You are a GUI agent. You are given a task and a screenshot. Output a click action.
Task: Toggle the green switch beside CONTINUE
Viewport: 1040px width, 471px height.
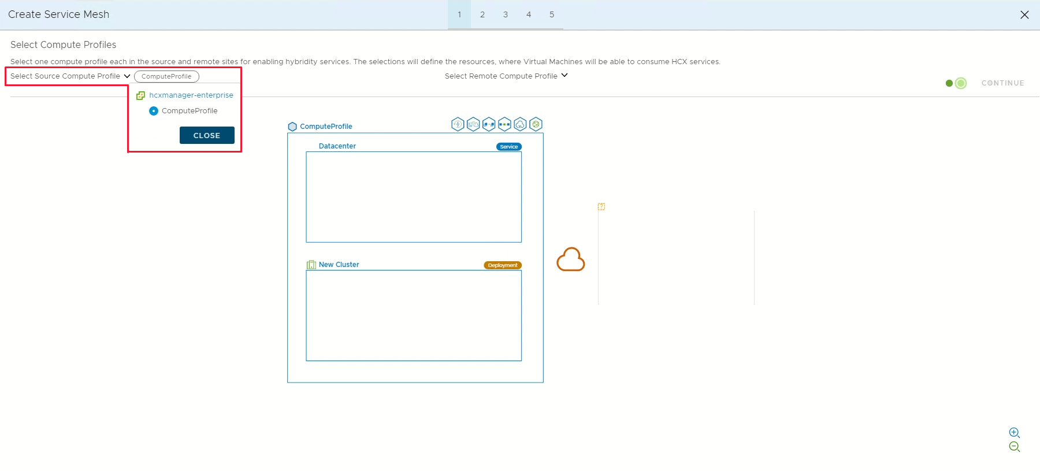pyautogui.click(x=956, y=83)
